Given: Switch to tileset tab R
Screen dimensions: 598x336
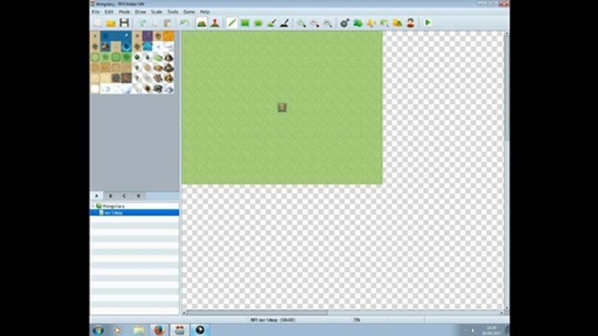Looking at the screenshot, I should tap(138, 196).
